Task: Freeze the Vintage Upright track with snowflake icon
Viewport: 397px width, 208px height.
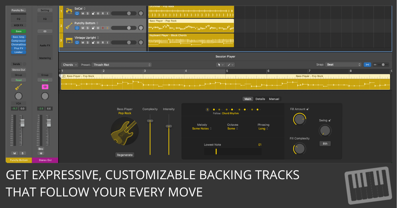Action: click(98, 42)
